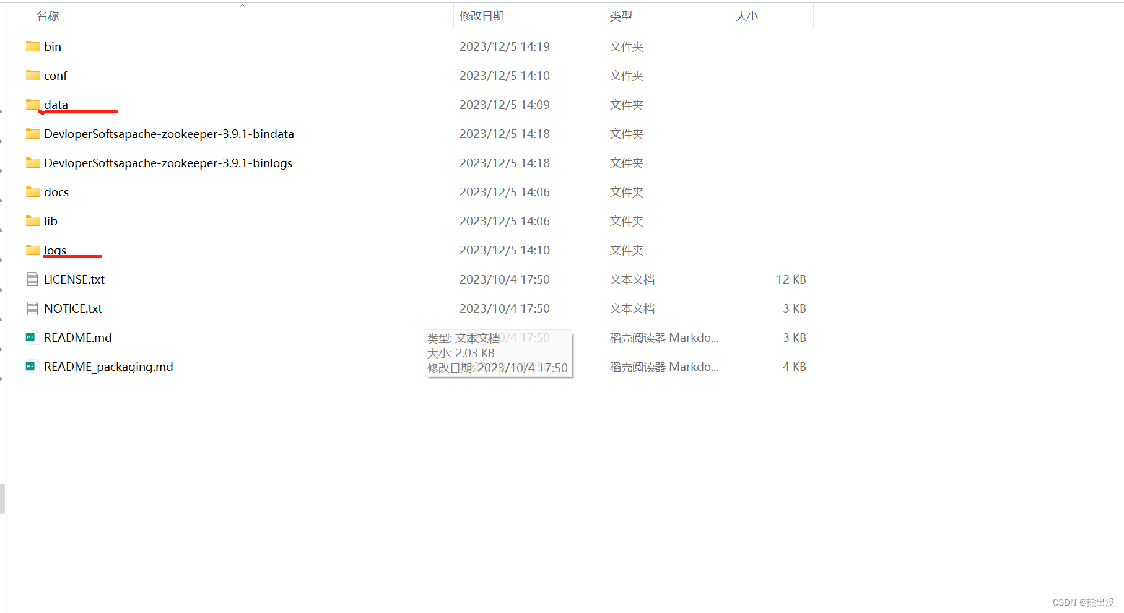1124x613 pixels.
Task: Select the README.md markdown icon
Action: (32, 337)
